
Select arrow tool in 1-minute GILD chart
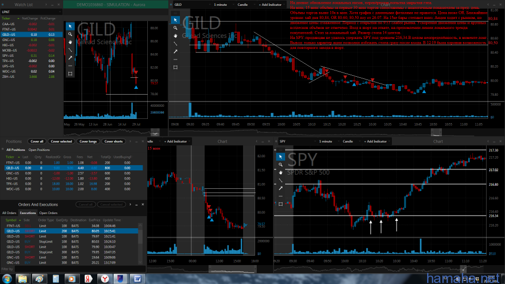coord(175,52)
